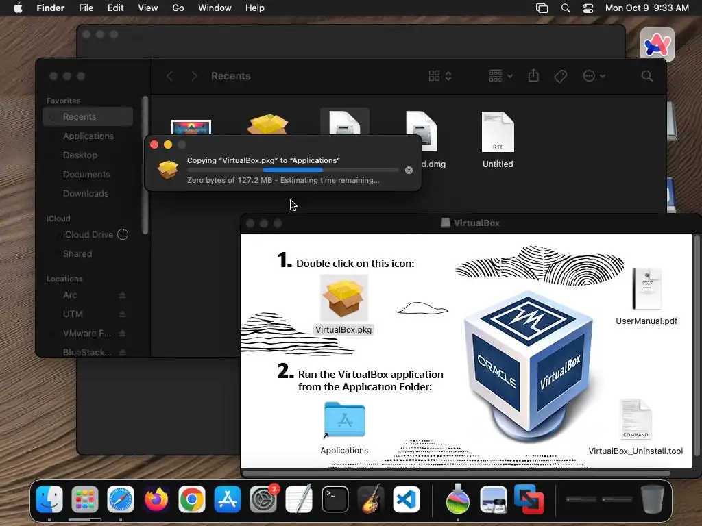Open TextEdit from the Dock
The width and height of the screenshot is (702, 526).
[x=299, y=499]
